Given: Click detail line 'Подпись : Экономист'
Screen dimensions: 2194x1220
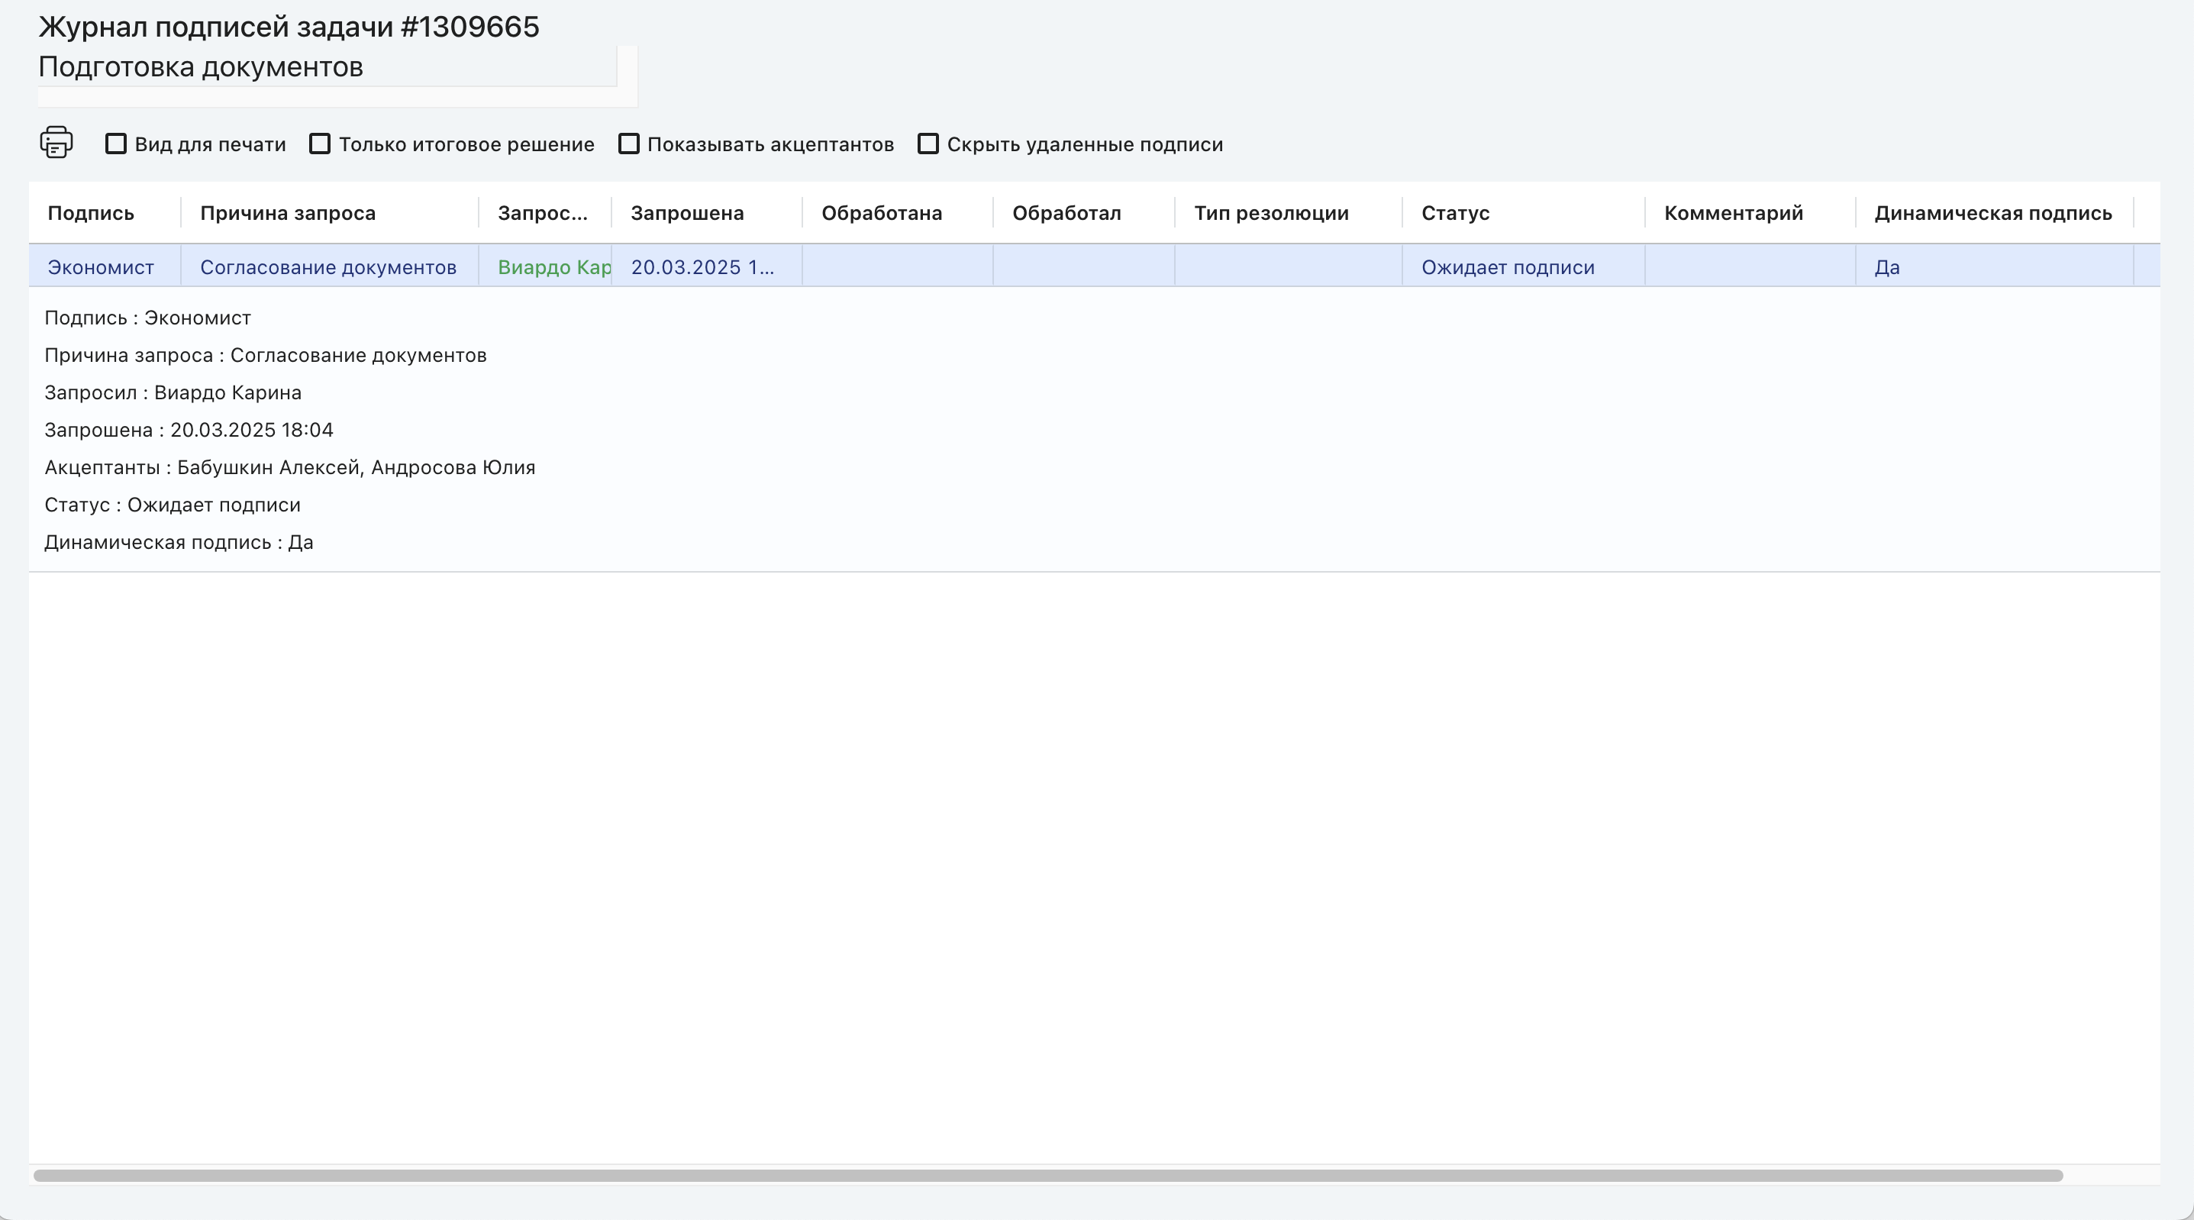Looking at the screenshot, I should pyautogui.click(x=148, y=318).
